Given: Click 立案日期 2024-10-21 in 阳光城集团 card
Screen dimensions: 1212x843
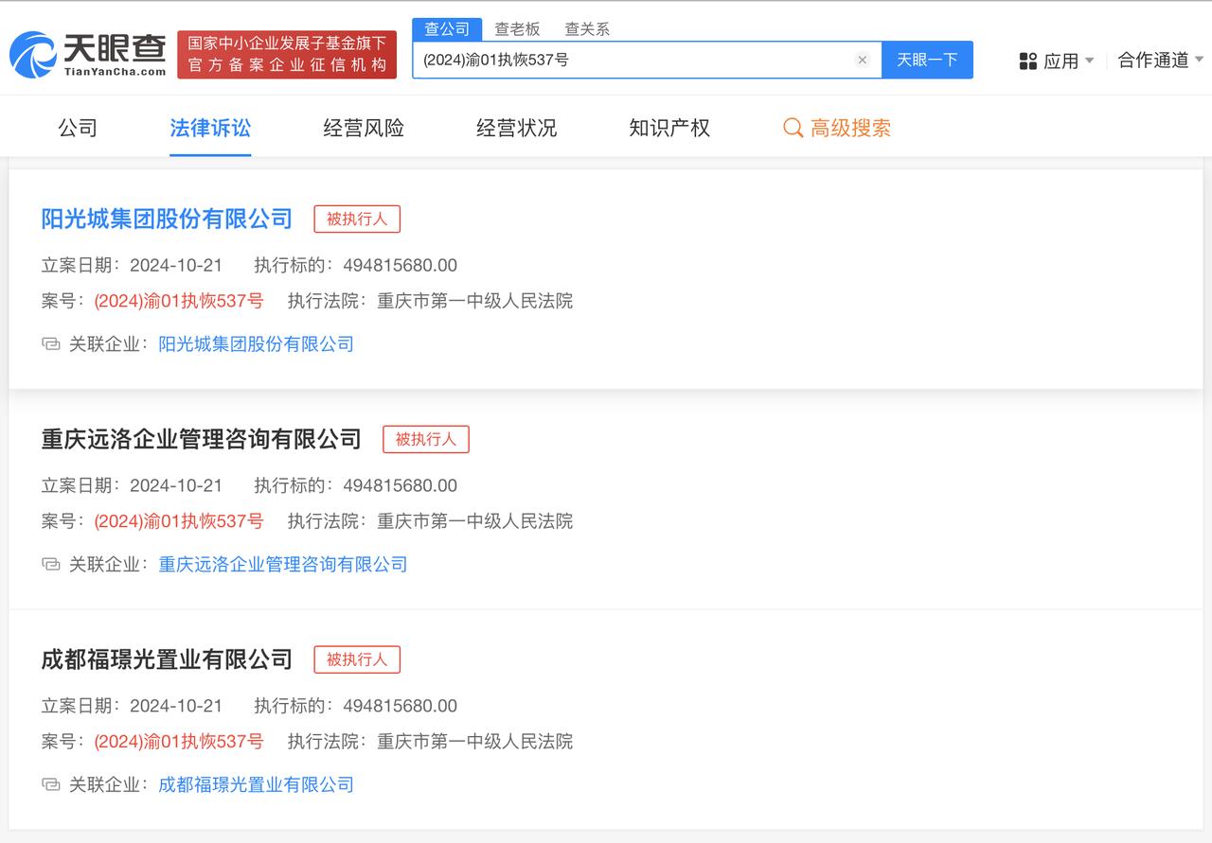Looking at the screenshot, I should coord(176,265).
